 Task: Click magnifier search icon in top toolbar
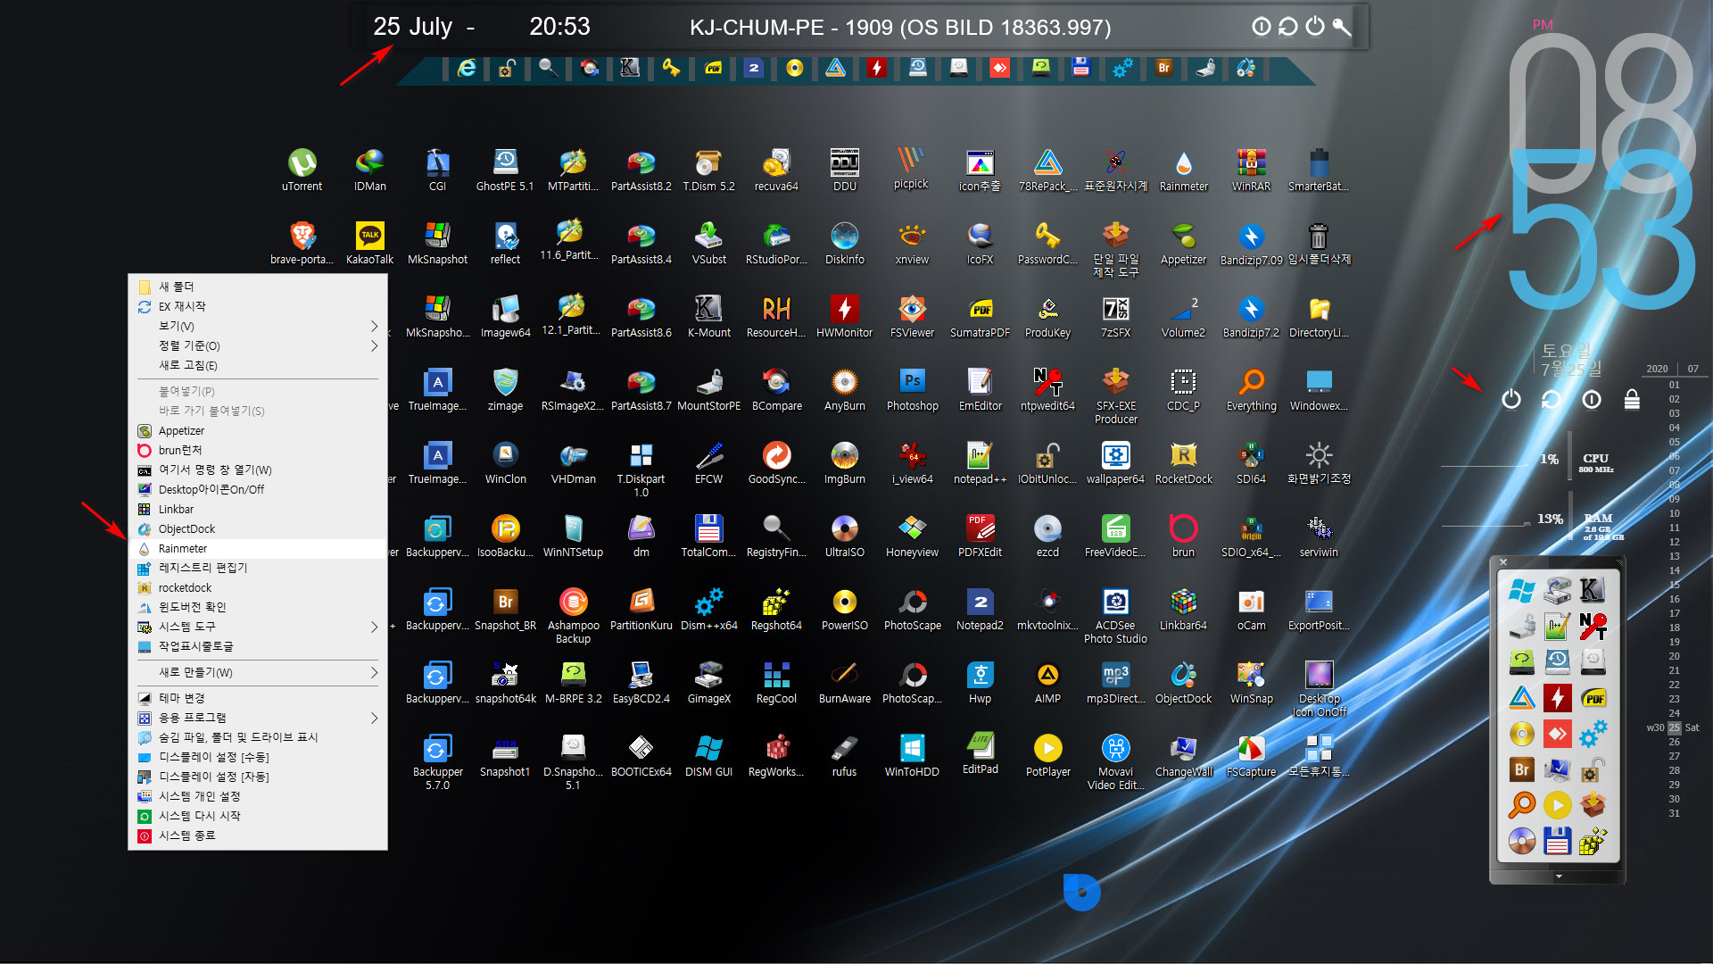click(x=548, y=68)
